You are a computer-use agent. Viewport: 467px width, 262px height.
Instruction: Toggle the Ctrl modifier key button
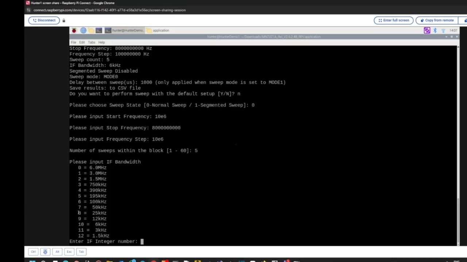[33, 251]
